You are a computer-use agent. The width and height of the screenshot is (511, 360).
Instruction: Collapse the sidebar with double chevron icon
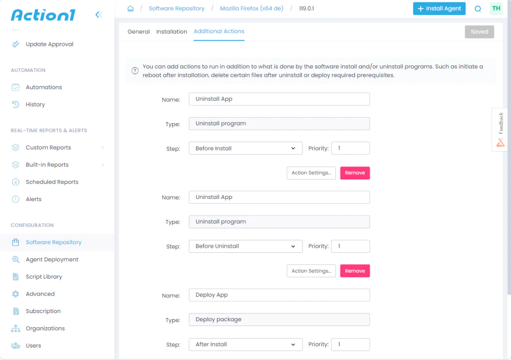99,15
